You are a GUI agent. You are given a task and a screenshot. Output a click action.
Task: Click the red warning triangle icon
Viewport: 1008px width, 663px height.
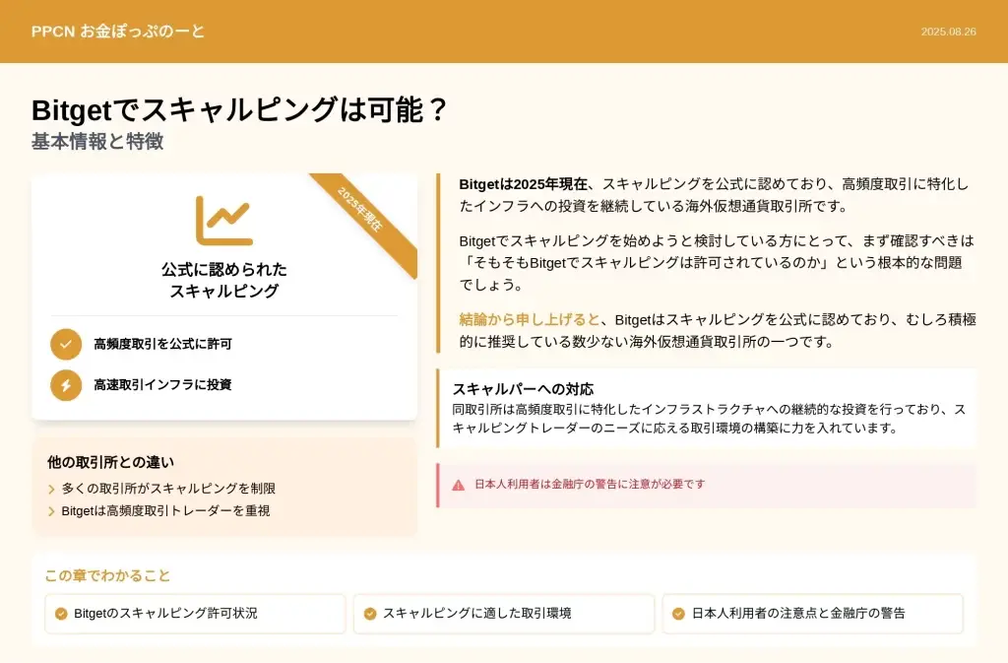[x=458, y=485]
